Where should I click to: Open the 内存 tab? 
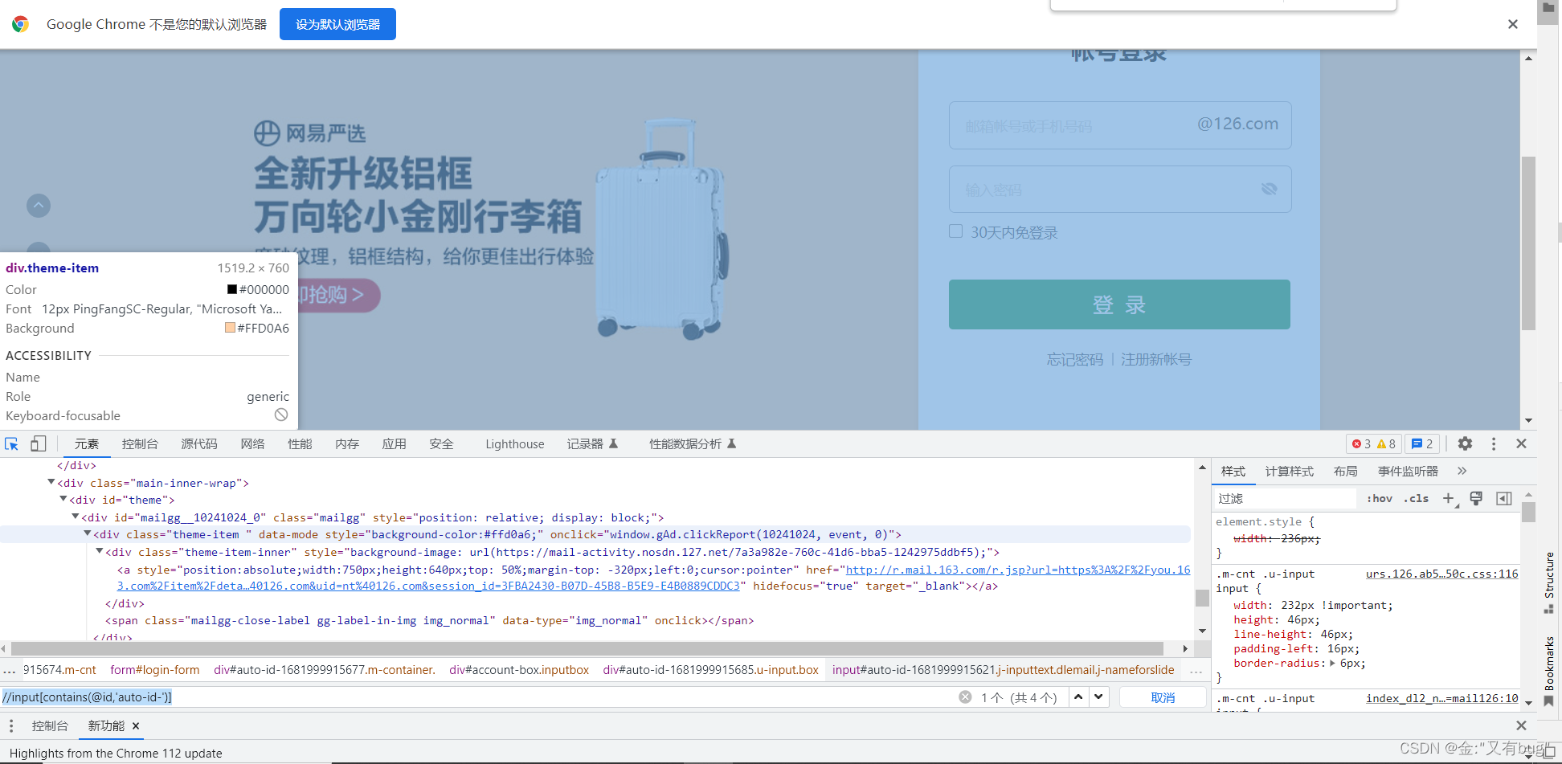pyautogui.click(x=347, y=443)
